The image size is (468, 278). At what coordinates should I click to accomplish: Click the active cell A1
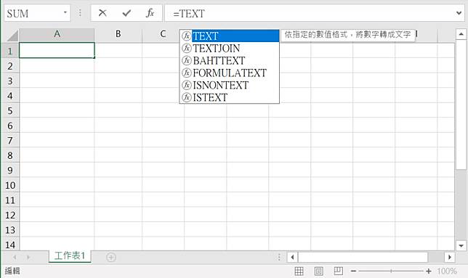click(x=57, y=50)
